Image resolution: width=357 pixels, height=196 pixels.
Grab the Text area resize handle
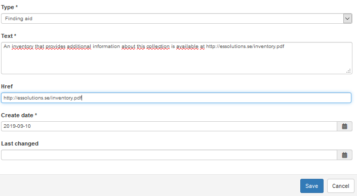[x=348, y=71]
